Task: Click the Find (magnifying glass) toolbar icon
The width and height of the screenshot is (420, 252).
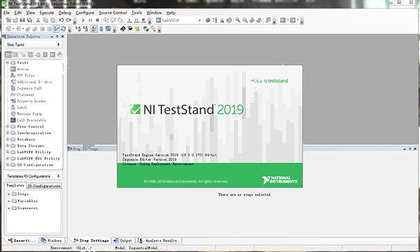Action: 237,20
